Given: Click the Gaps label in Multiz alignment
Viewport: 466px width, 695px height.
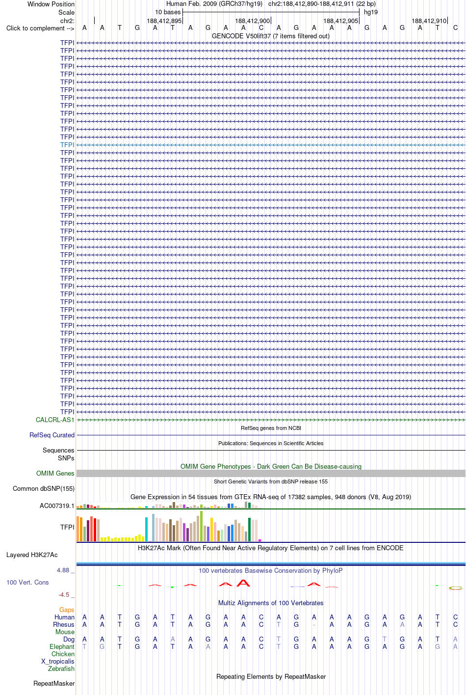Looking at the screenshot, I should tap(67, 610).
